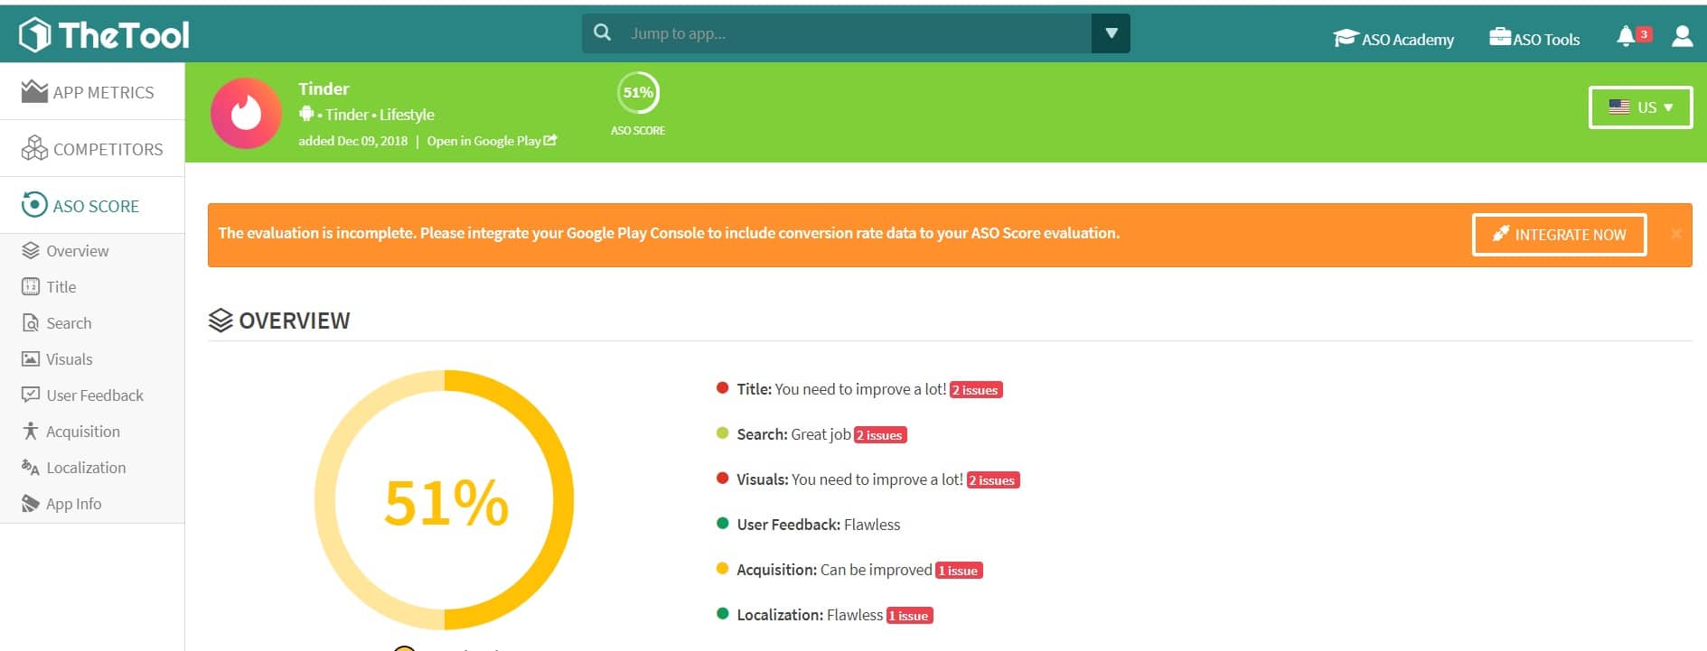Click the Acquisition person icon
The width and height of the screenshot is (1707, 651).
tap(31, 432)
